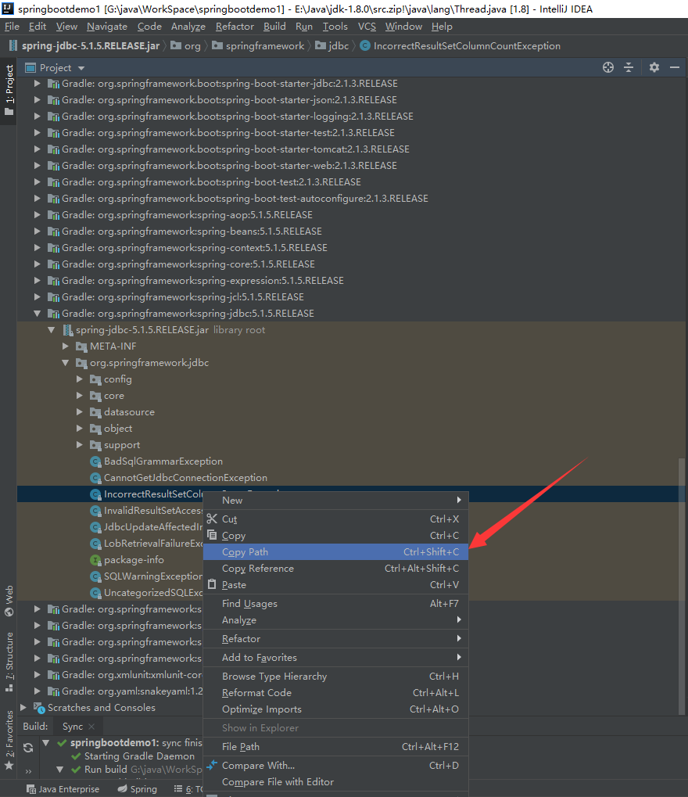
Task: Expand the datasource package
Action: point(80,412)
